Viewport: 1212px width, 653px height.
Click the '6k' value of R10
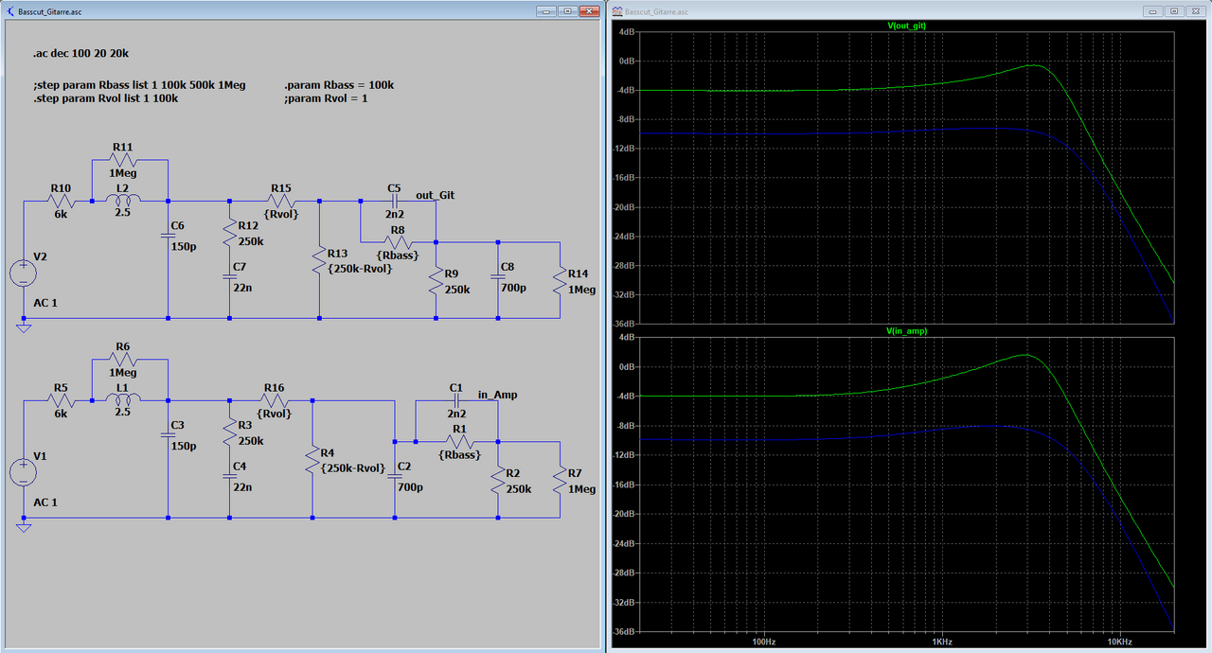click(x=61, y=217)
